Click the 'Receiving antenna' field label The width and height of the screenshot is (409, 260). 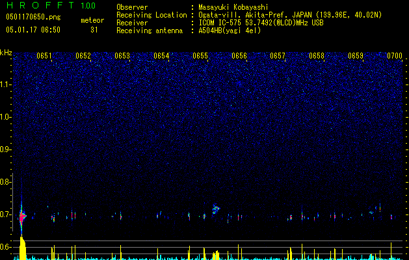pos(150,31)
